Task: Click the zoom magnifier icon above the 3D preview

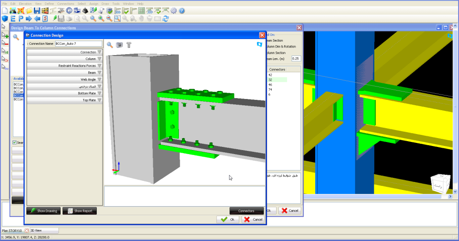Action: (x=110, y=45)
